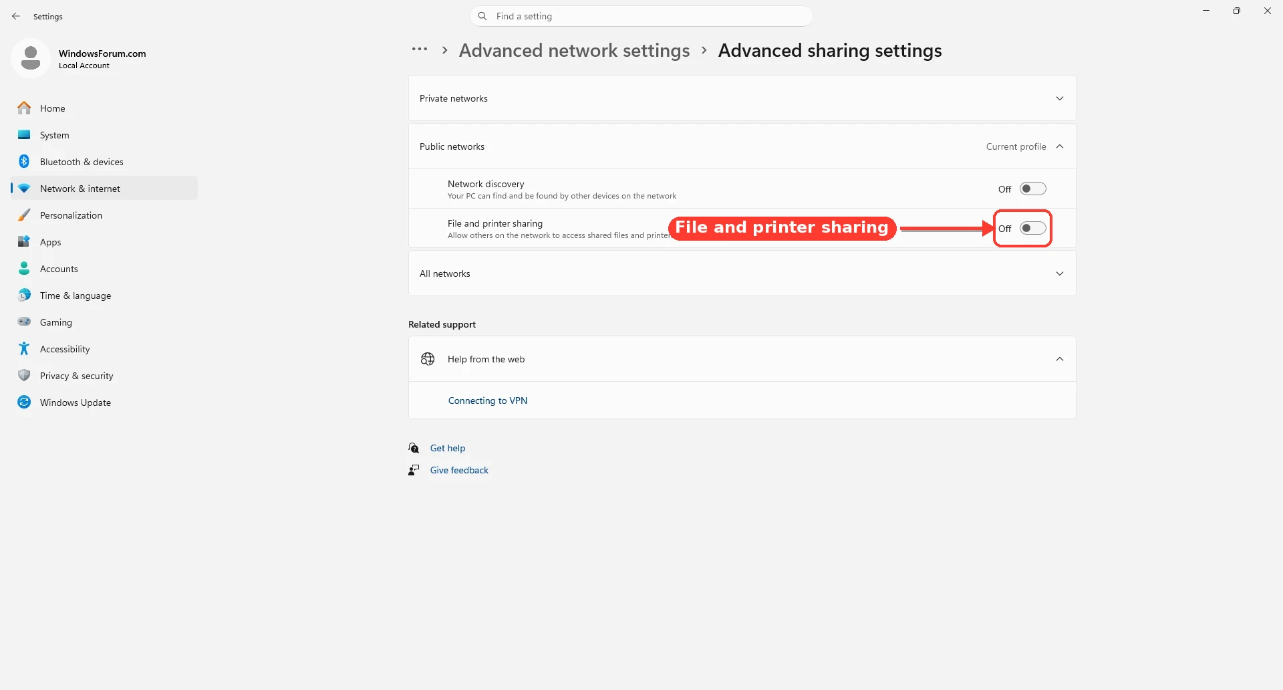Click the Personalization paintbrush icon

[x=24, y=215]
